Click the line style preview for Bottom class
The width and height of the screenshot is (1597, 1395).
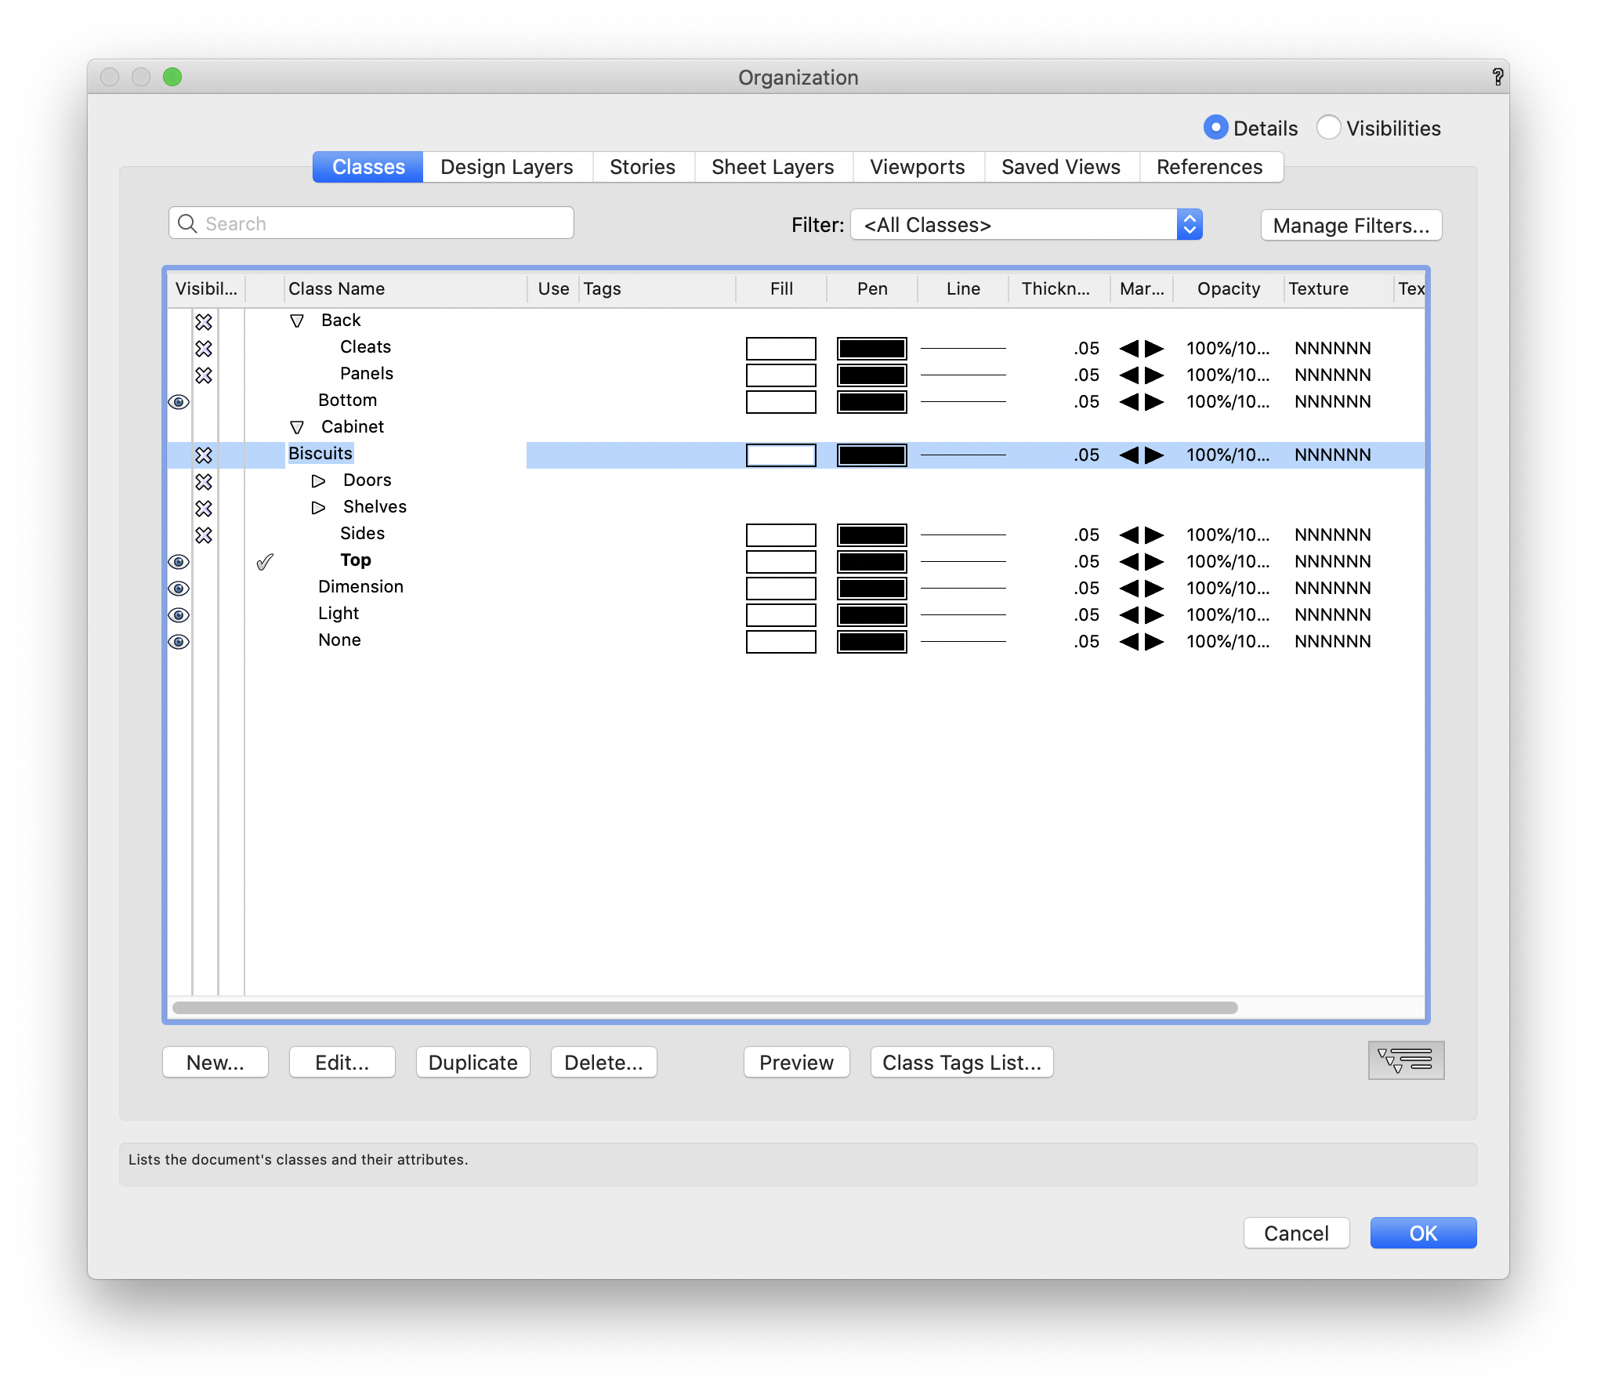point(963,401)
